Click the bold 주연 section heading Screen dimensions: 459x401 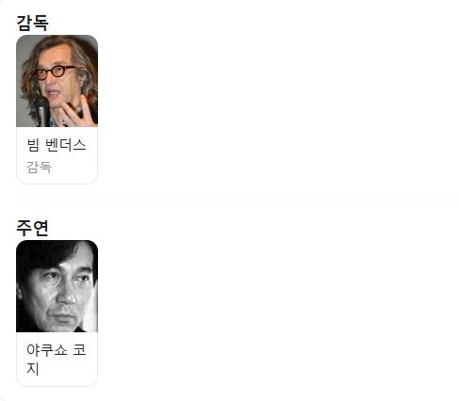32,228
